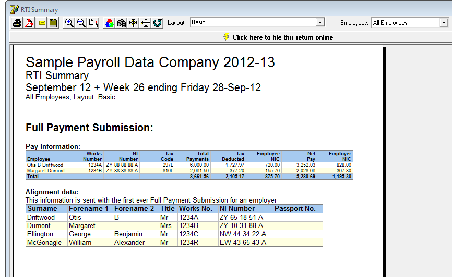The height and width of the screenshot is (277, 452).
Task: Open the Layout dropdown arrow
Action: tap(320, 22)
